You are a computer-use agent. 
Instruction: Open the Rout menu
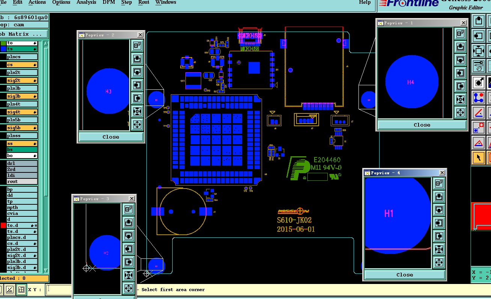point(144,2)
